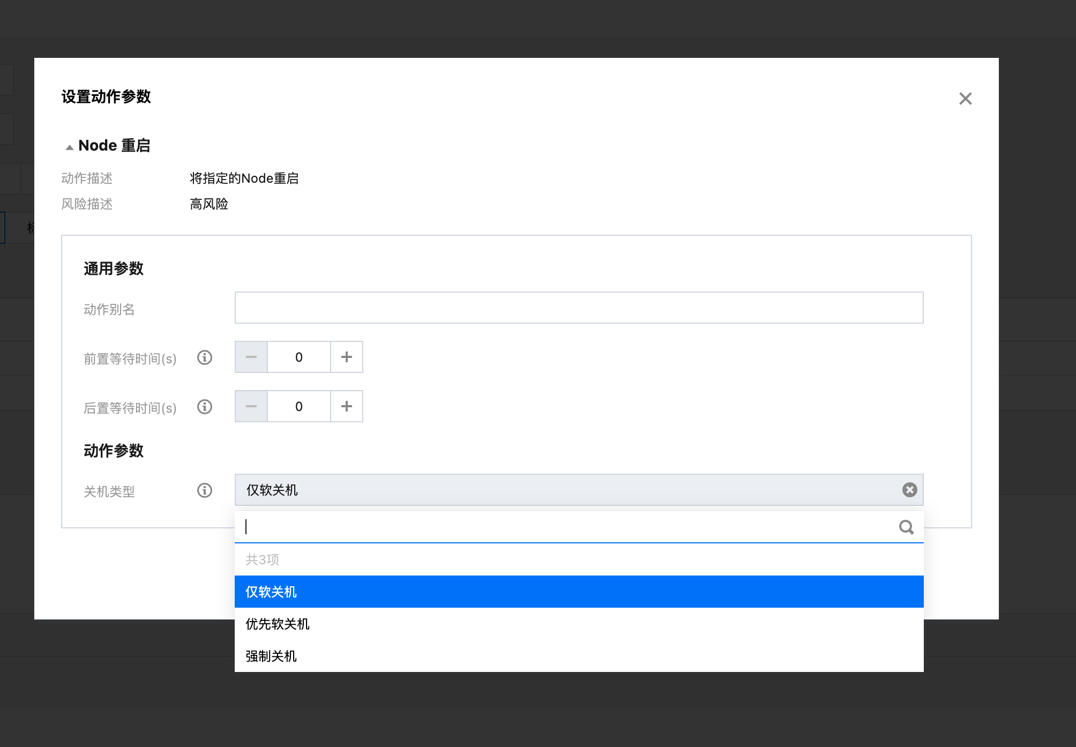This screenshot has height=747, width=1076.
Task: Click the dropdown search input box
Action: tap(568, 527)
